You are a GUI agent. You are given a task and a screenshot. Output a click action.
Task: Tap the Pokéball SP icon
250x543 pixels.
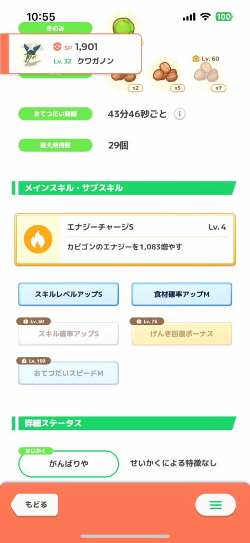pos(57,47)
